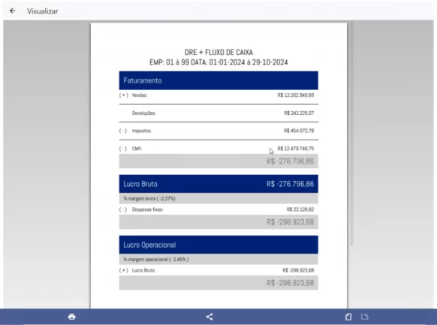This screenshot has width=437, height=325.
Task: Click the (+) sign beside the Lucro Bruto row
Action: click(123, 270)
